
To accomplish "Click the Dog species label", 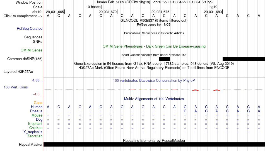I will point(39,120).
